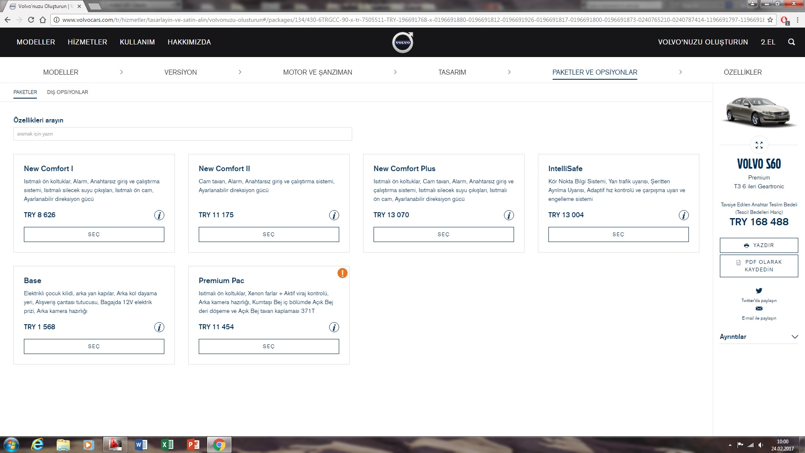Screen dimensions: 805x453
Task: Open Word from the taskbar
Action: tap(141, 445)
